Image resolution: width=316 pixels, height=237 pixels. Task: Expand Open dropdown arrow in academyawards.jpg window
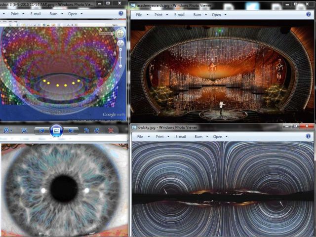tap(225, 15)
